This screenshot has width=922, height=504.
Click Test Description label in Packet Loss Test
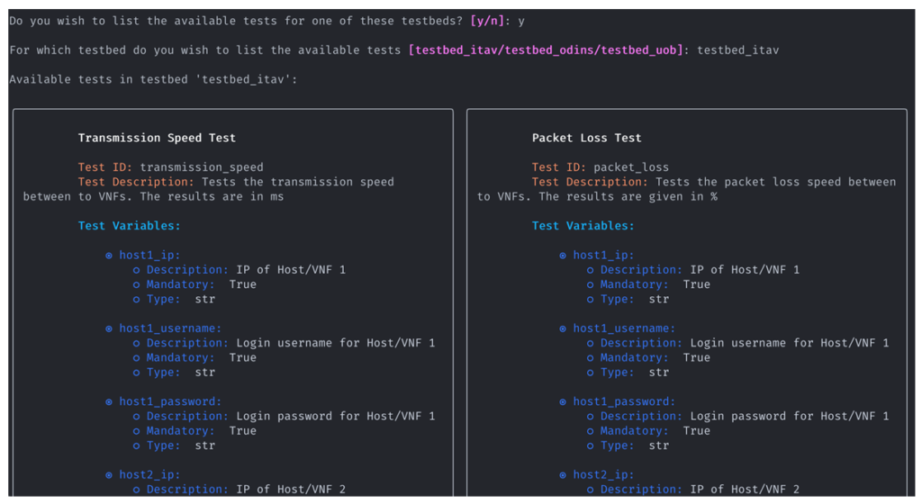point(590,182)
